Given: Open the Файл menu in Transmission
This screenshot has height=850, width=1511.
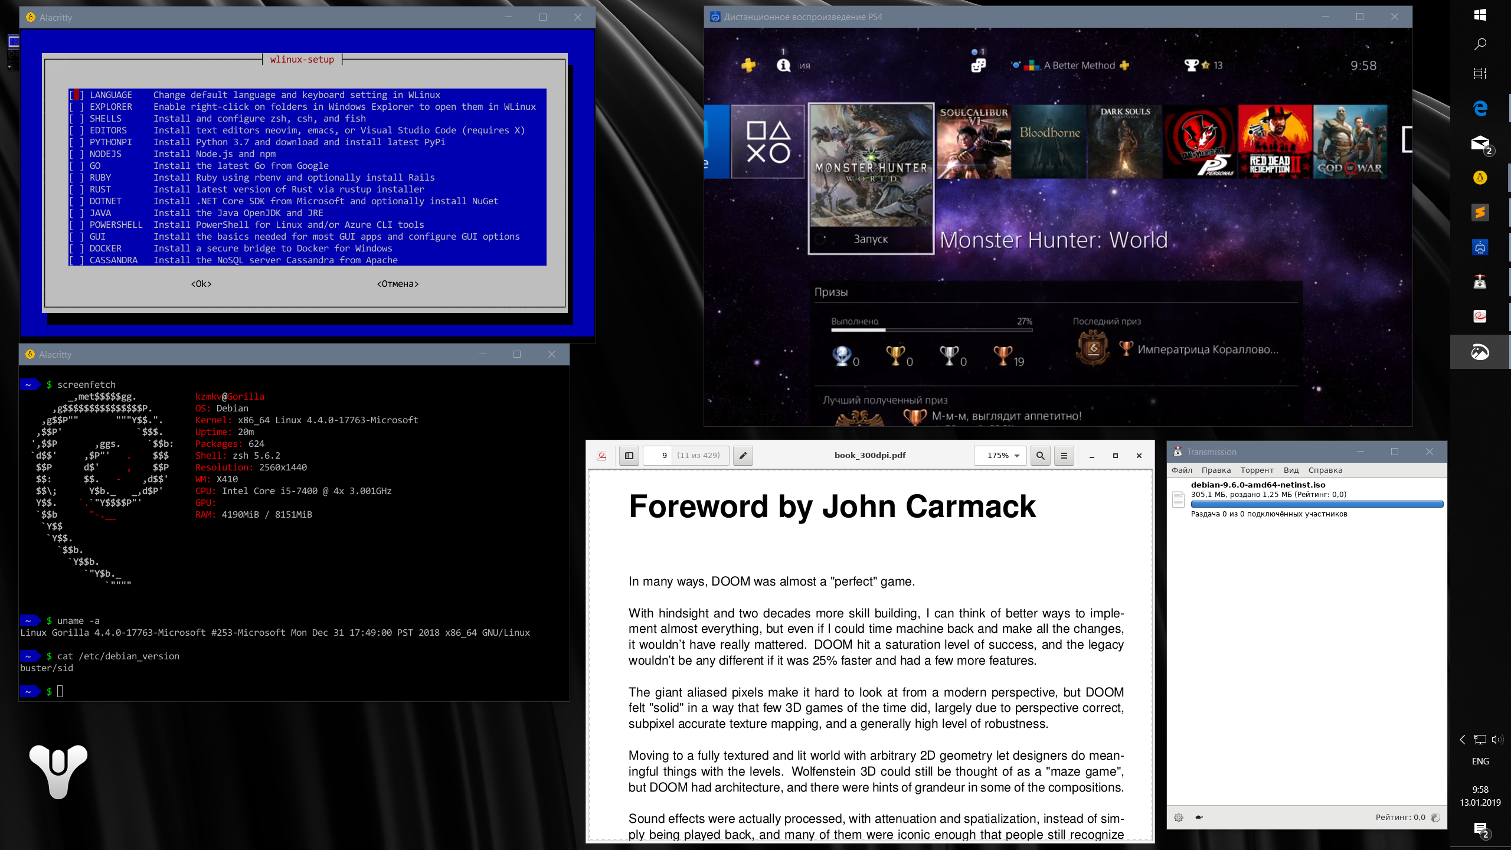Looking at the screenshot, I should [1182, 470].
